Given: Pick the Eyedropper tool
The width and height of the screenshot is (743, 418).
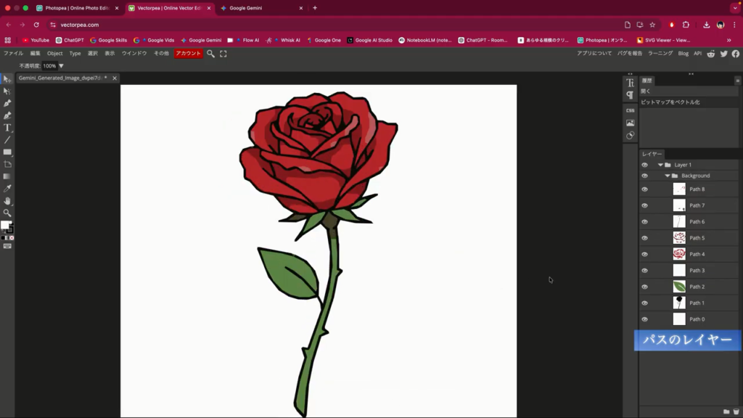Looking at the screenshot, I should click(x=7, y=189).
